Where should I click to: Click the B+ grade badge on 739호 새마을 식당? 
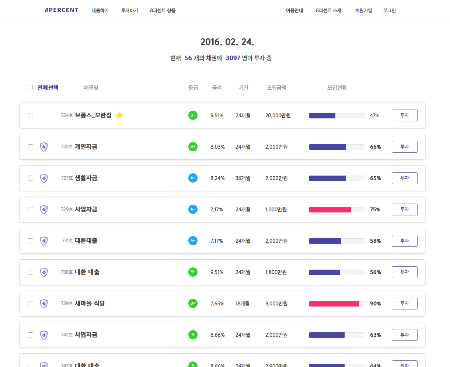(x=193, y=303)
